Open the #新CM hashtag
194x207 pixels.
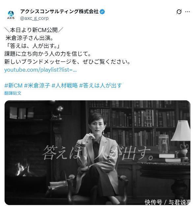(13, 86)
